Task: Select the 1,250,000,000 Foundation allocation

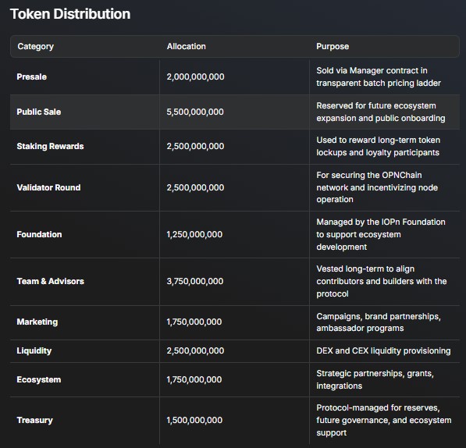Action: tap(194, 234)
